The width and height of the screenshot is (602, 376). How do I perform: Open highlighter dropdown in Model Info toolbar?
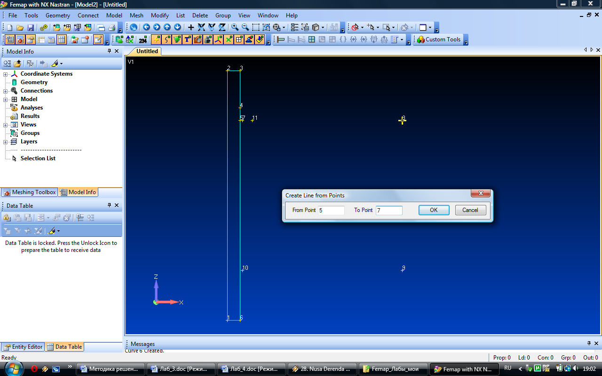coord(61,63)
